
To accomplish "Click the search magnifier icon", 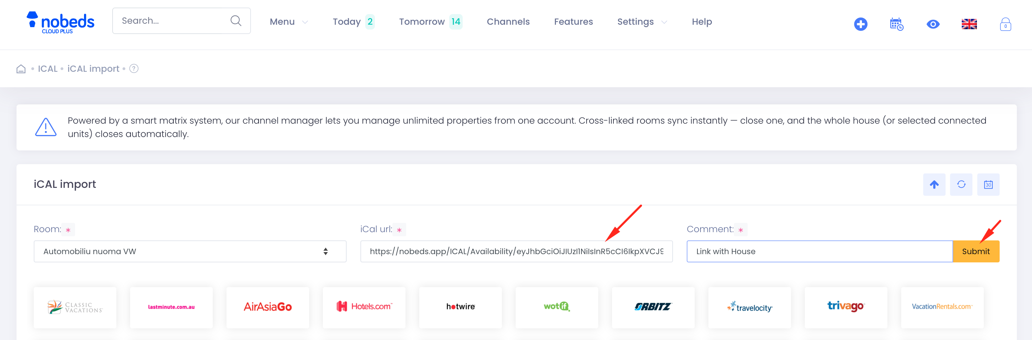I will (236, 20).
